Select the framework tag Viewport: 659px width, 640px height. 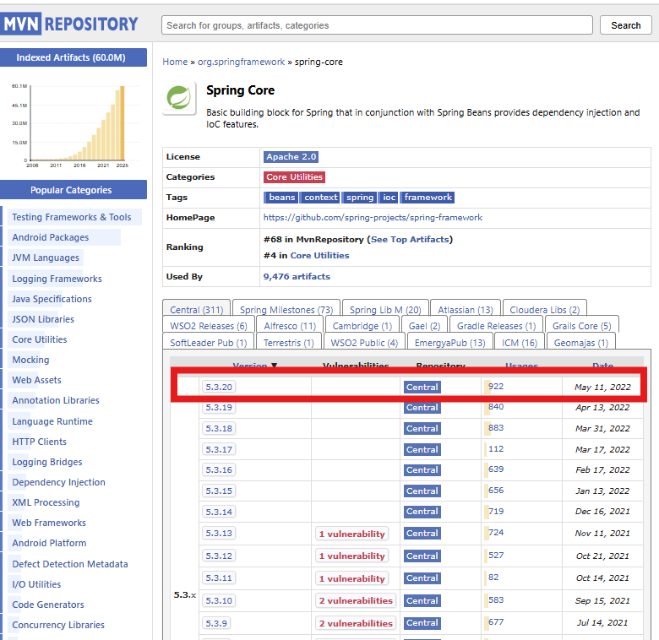[x=428, y=198]
